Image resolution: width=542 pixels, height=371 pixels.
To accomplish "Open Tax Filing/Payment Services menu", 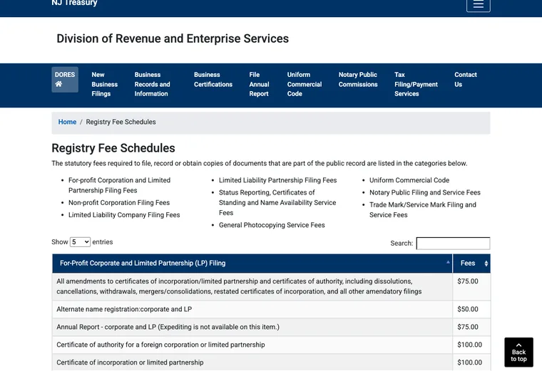I will point(416,84).
